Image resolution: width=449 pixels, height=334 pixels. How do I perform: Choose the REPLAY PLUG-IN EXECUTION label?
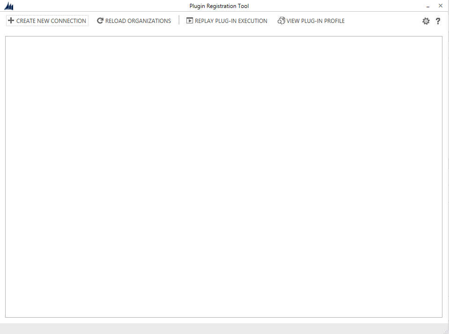tap(231, 21)
